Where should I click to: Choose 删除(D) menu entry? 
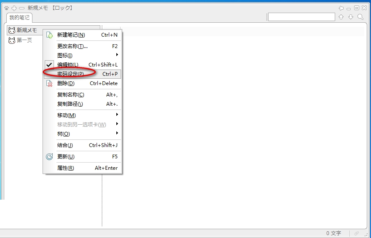tap(82, 83)
